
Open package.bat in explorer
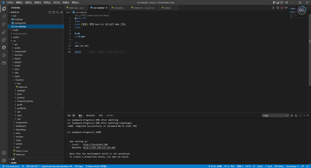[x=36, y=23]
